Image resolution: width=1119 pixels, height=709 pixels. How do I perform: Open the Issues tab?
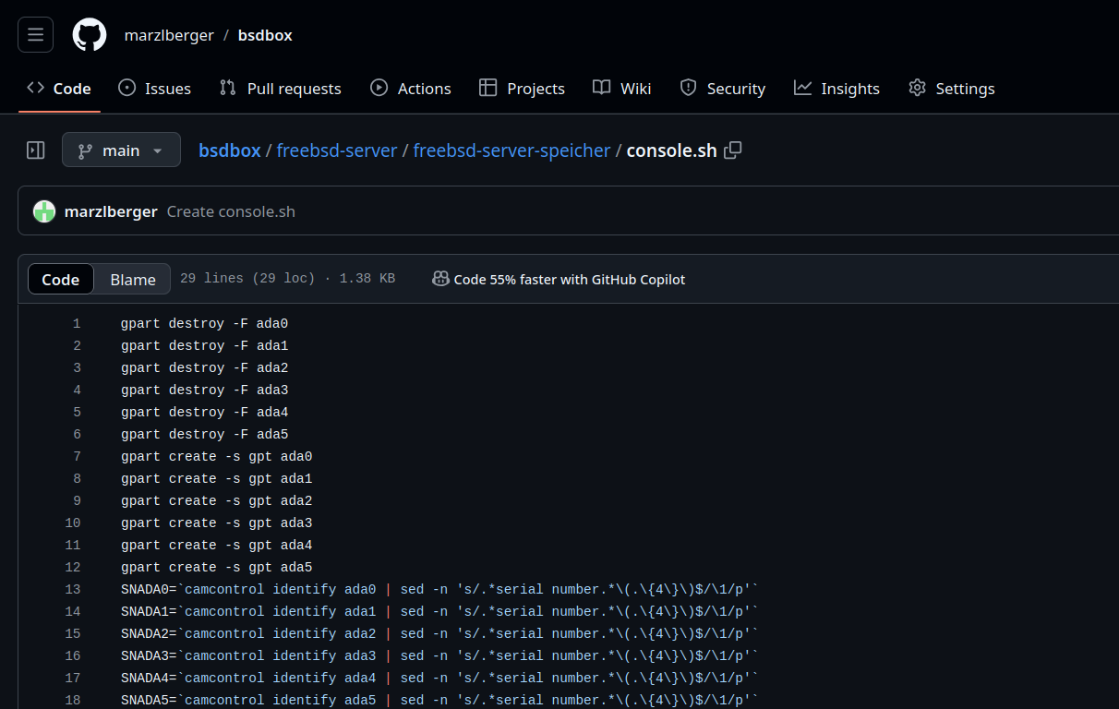coord(154,89)
